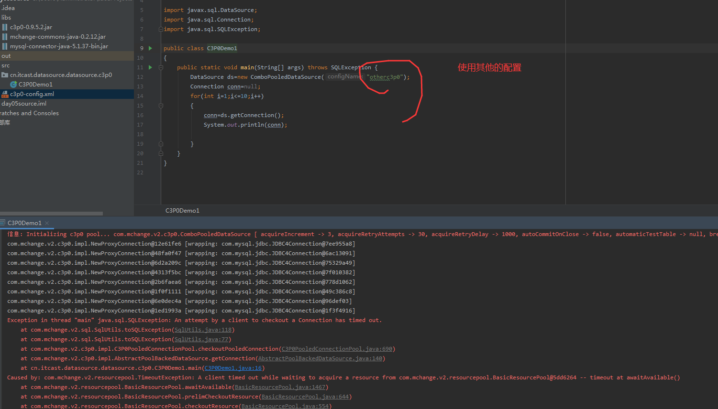Run main method via gutter arrow at line 11

coord(150,67)
